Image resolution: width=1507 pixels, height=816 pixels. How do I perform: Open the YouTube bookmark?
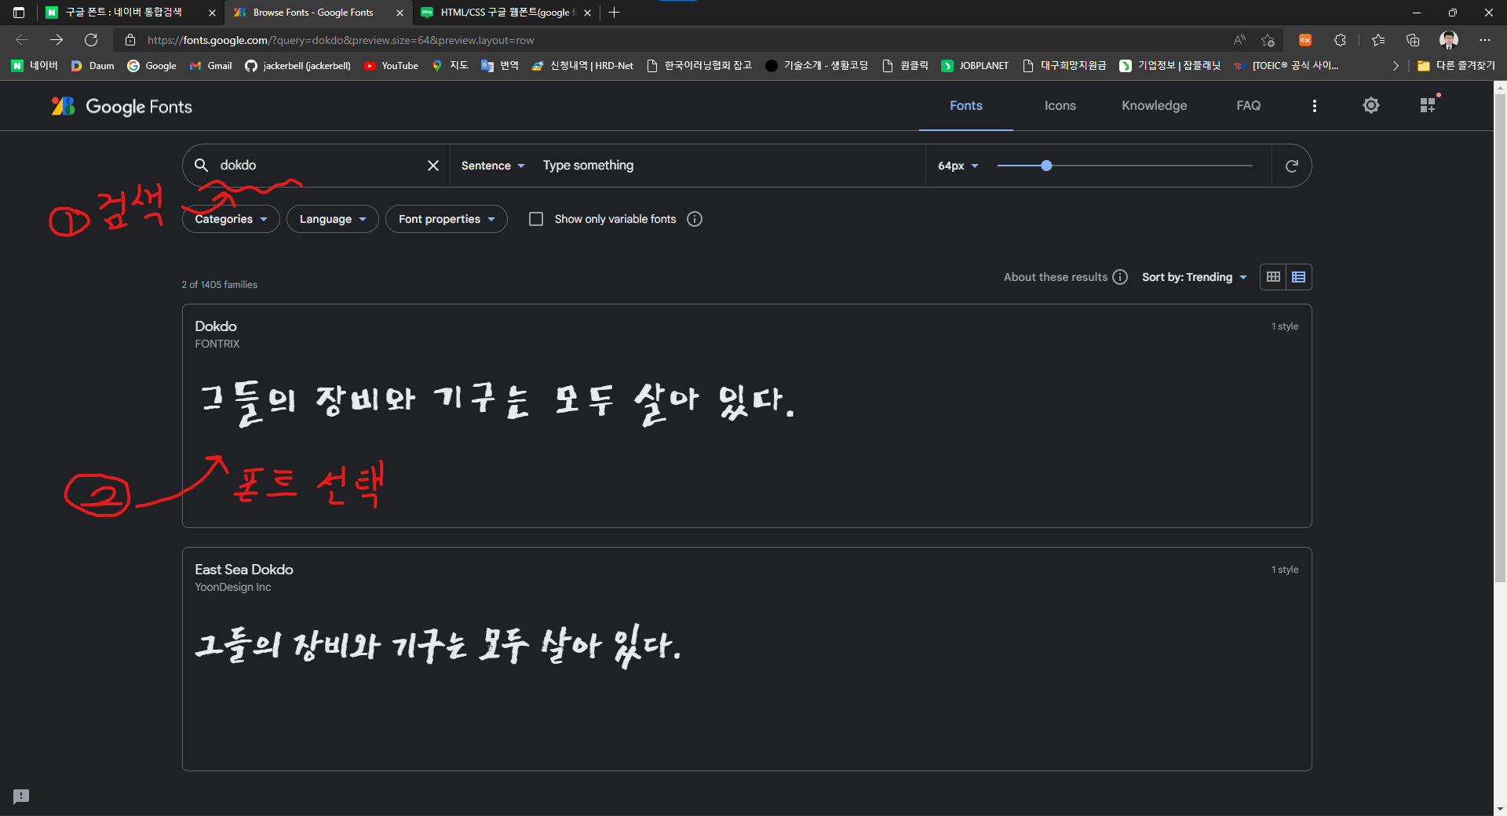[x=391, y=66]
